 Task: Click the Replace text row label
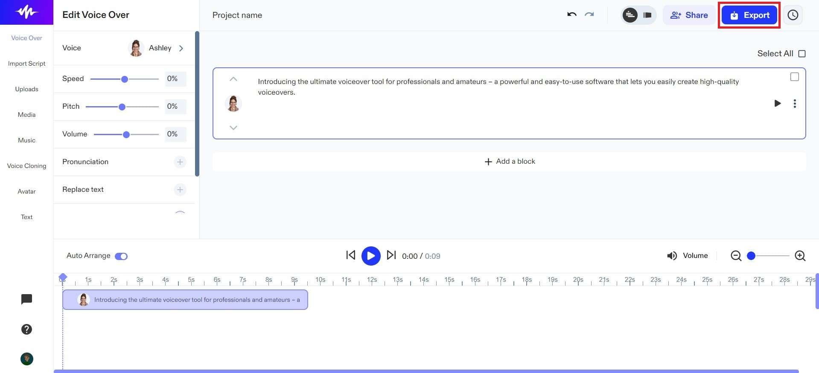pyautogui.click(x=83, y=190)
